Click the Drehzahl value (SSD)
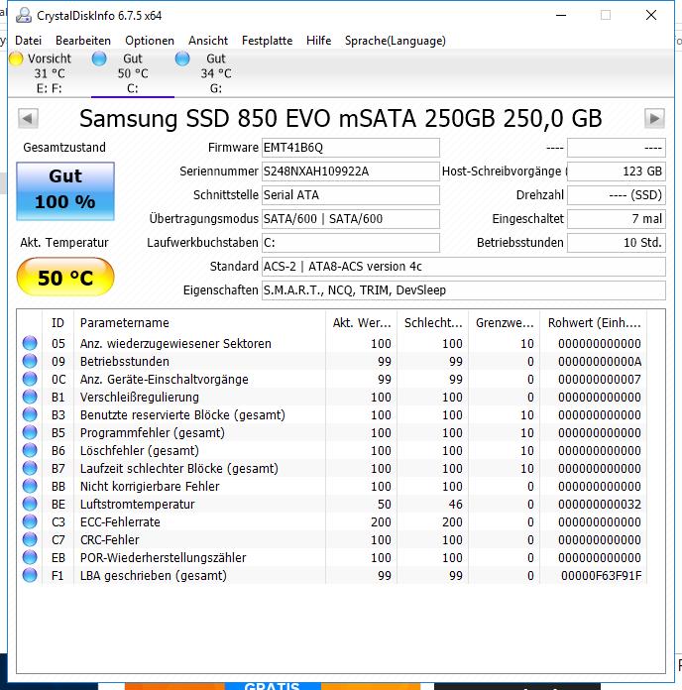 coord(617,195)
